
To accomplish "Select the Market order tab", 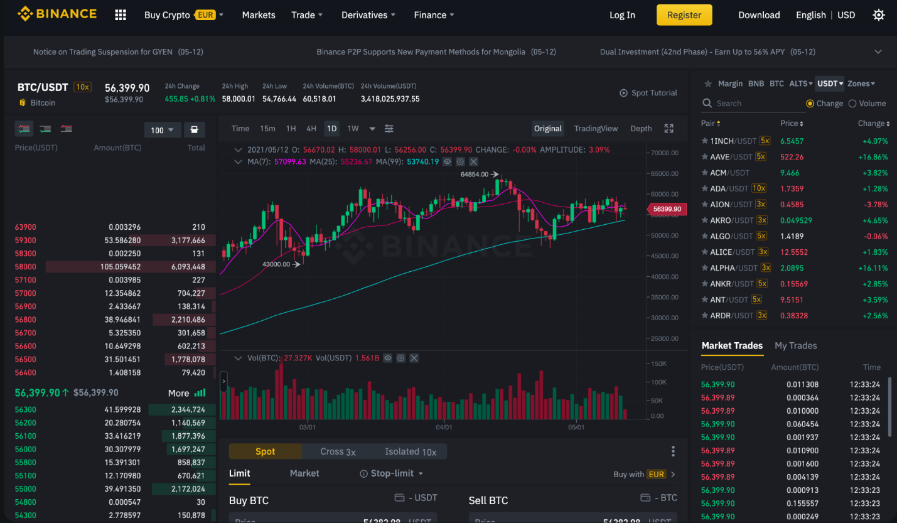I will pos(304,473).
